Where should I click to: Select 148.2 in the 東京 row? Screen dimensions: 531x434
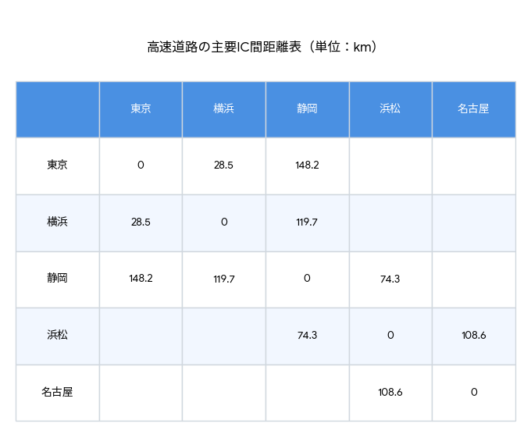coord(307,165)
